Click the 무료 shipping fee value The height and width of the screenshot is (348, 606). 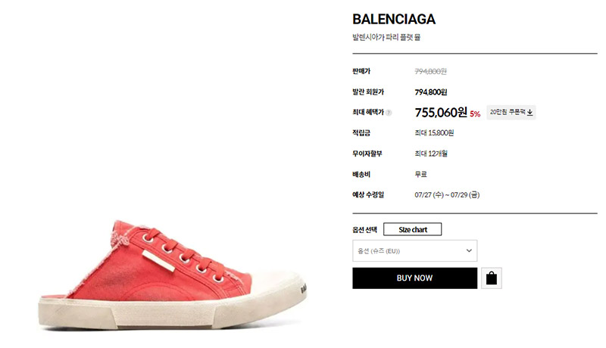coord(420,175)
